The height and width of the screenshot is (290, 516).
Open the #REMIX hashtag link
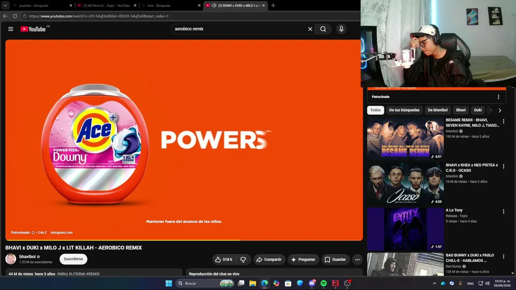pyautogui.click(x=93, y=274)
